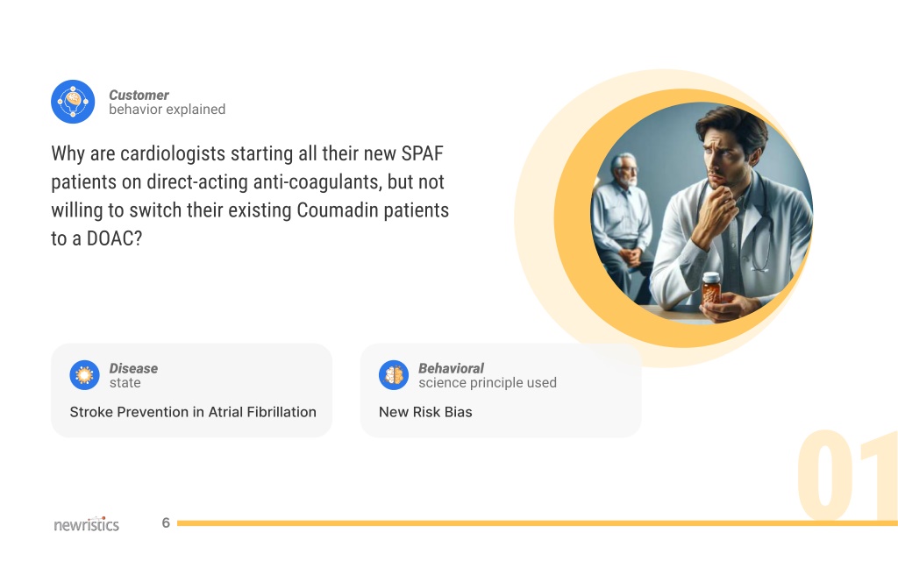
Task: Click the 'Behavioral science principle used' label
Action: click(488, 375)
